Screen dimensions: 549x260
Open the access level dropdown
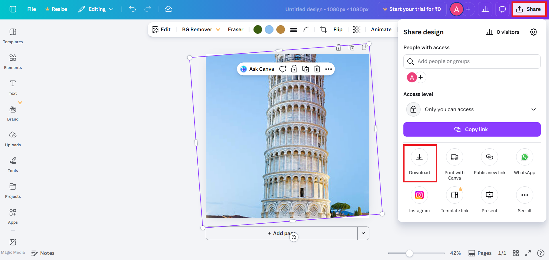533,109
